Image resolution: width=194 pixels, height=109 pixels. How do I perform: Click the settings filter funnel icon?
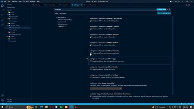(169, 9)
